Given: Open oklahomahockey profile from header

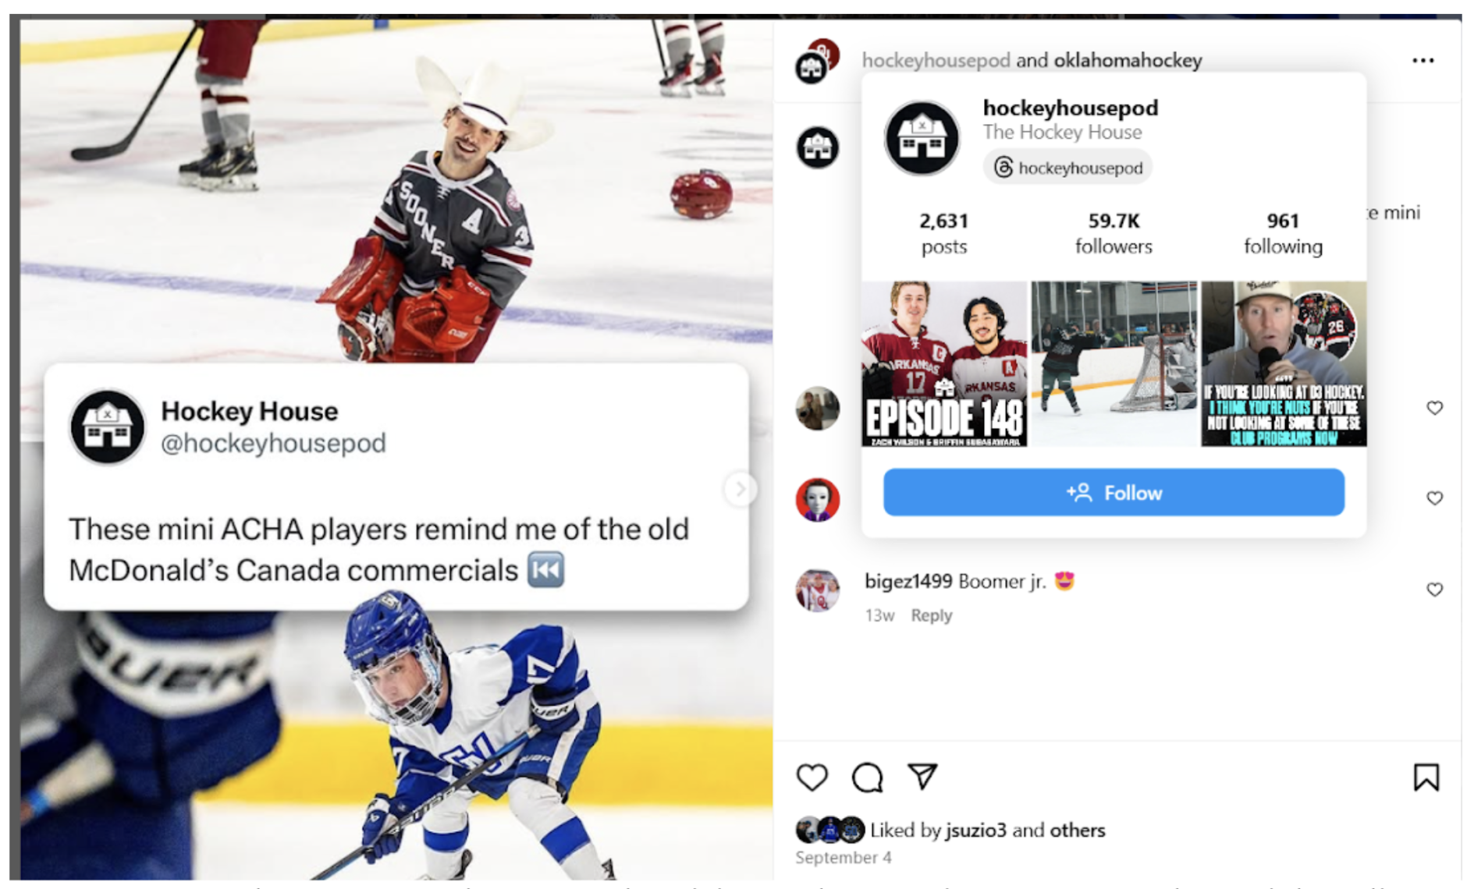Looking at the screenshot, I should point(1128,60).
